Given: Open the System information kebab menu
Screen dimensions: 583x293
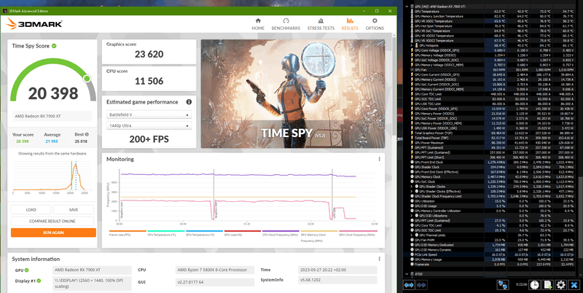Looking at the screenshot, I should pyautogui.click(x=379, y=259).
